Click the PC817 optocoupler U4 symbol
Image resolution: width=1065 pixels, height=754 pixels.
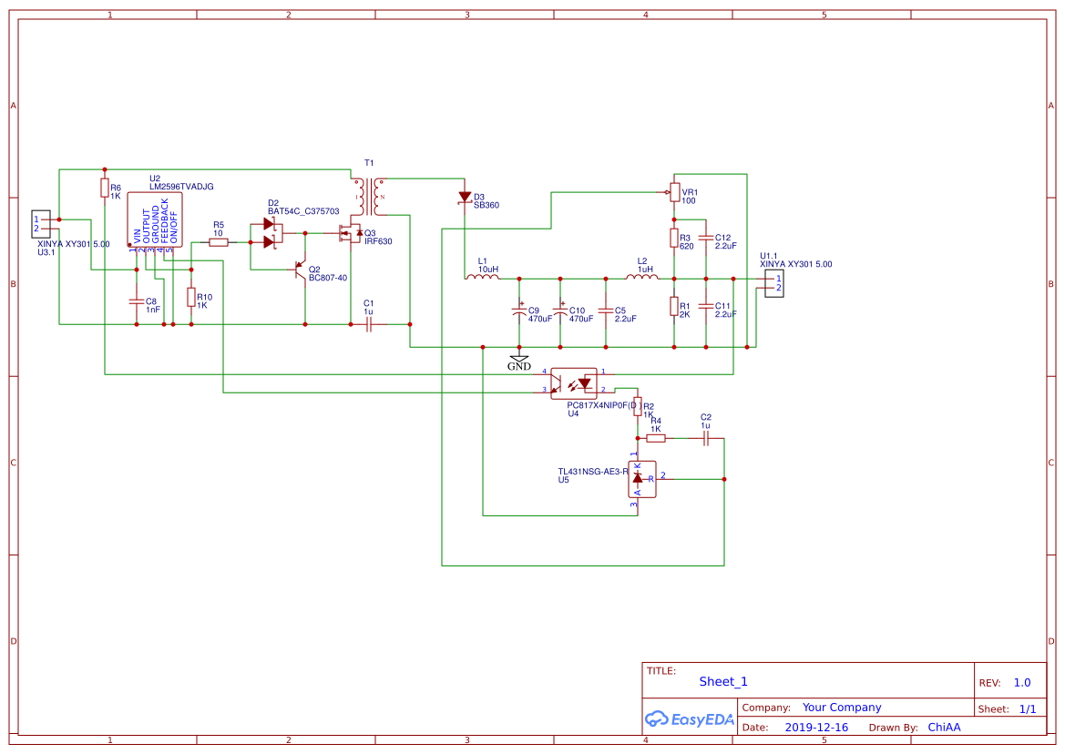574,381
